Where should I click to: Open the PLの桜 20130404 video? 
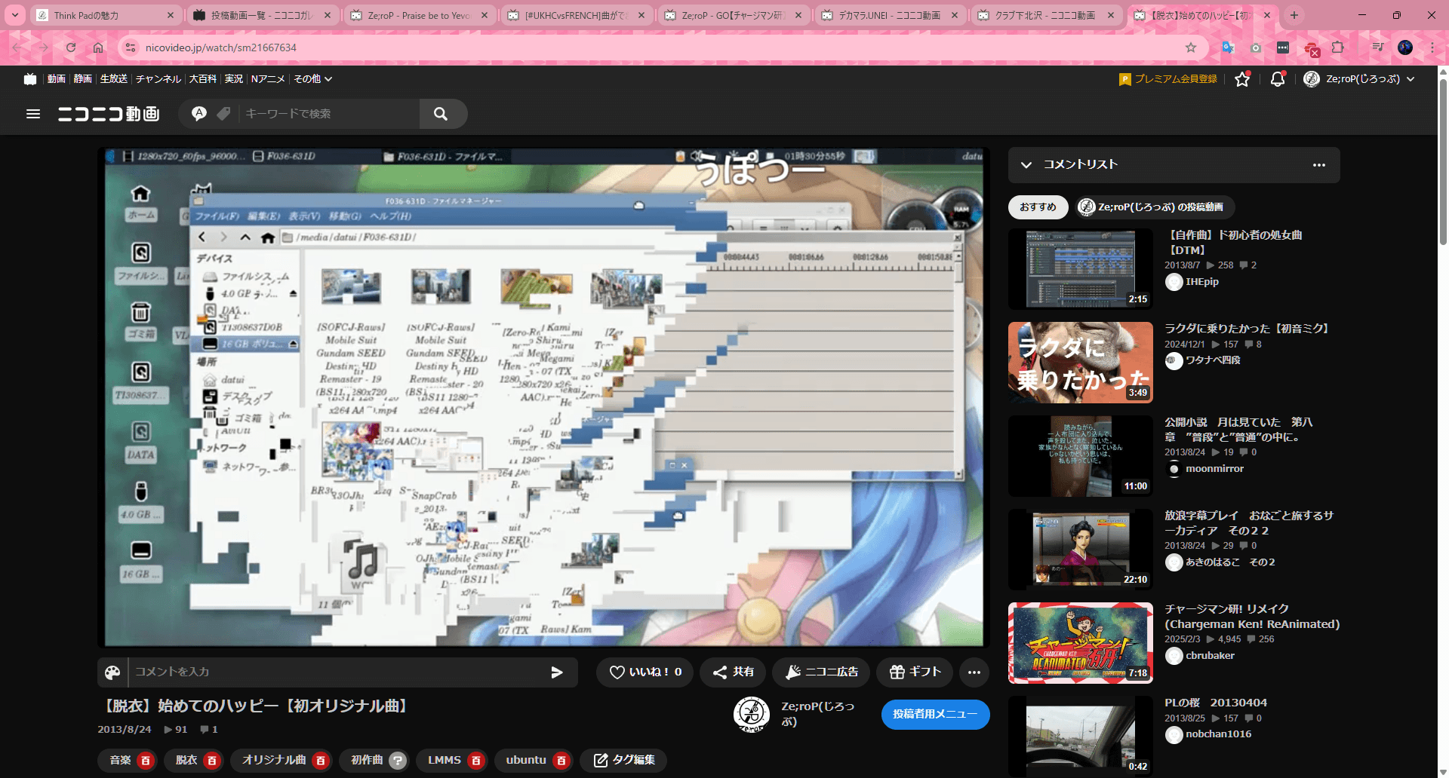point(1080,737)
